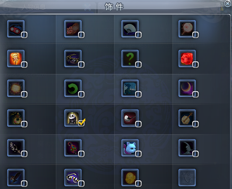The height and width of the screenshot is (189, 232).
Task: Enable the checkbox on the white cat accessory
Action: point(138,154)
